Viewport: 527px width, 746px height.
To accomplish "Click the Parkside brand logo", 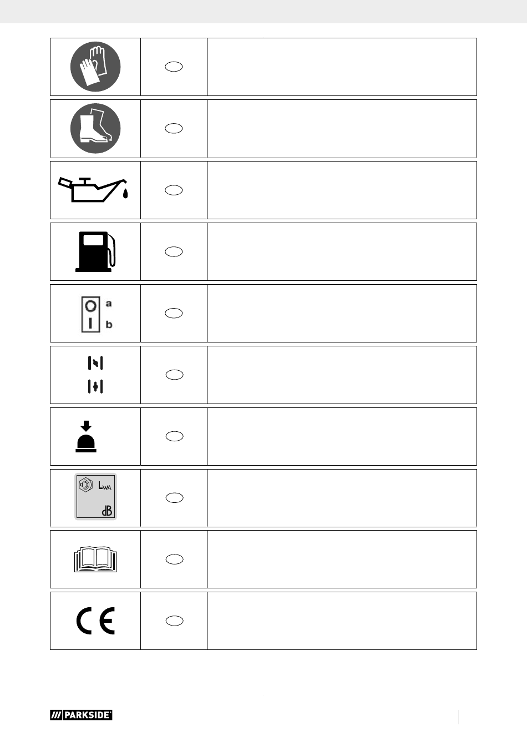I will (82, 715).
